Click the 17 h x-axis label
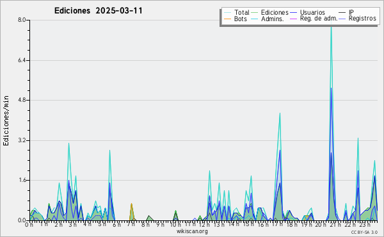Screen dimensions: 384x237 click(x=277, y=224)
